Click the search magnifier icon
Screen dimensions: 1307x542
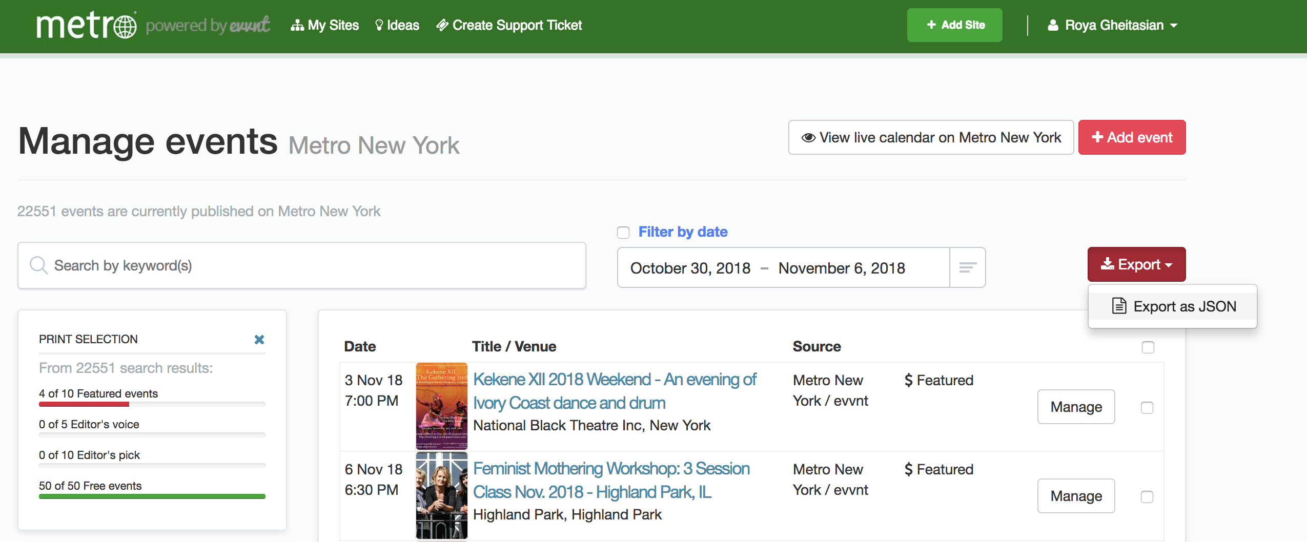(38, 265)
